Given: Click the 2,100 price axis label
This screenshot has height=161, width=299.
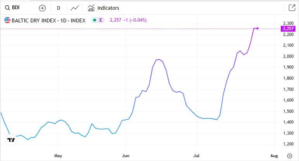Looking at the screenshot, I should coord(288,45).
